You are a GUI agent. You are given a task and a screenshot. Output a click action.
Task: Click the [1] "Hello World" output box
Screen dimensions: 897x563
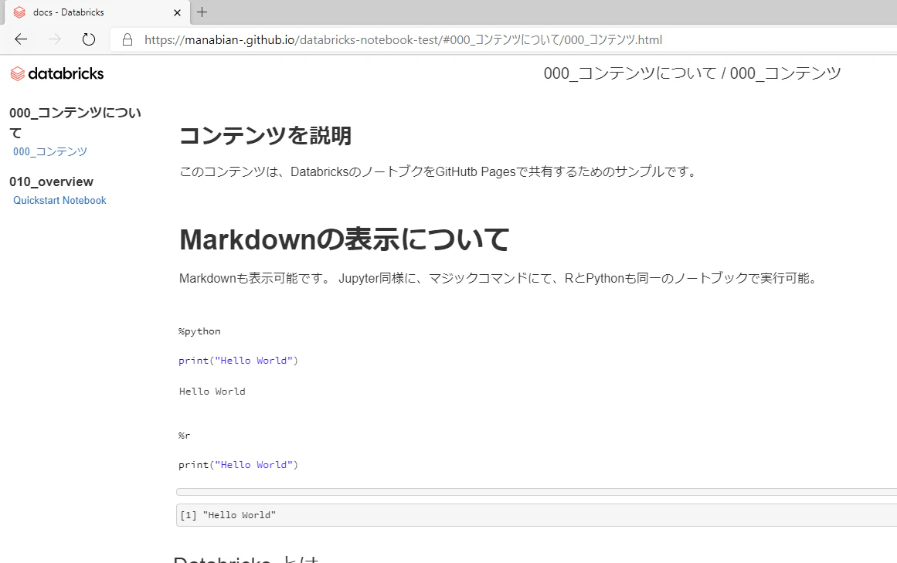pyautogui.click(x=537, y=515)
